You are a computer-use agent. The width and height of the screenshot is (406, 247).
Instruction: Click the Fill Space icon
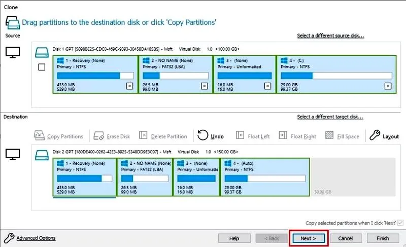(329, 135)
